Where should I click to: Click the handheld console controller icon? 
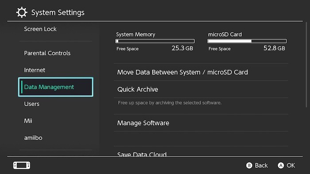[22, 165]
